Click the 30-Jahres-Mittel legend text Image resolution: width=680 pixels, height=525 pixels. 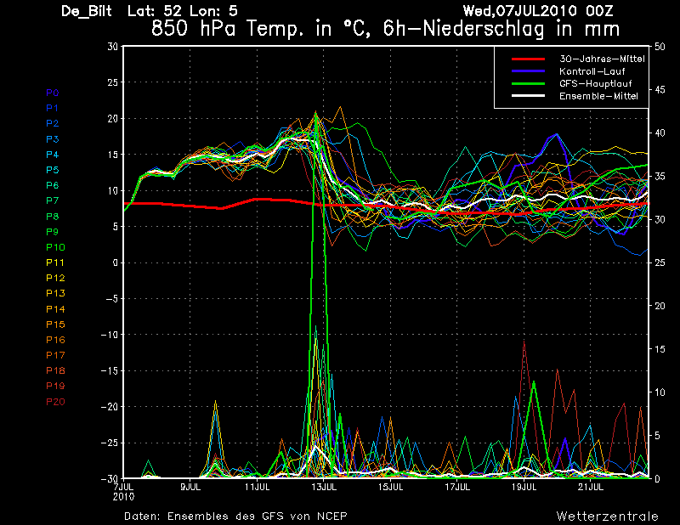602,59
